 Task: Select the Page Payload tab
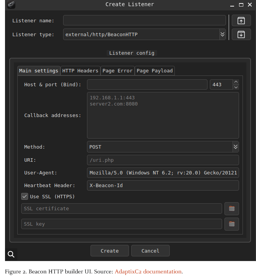(154, 70)
